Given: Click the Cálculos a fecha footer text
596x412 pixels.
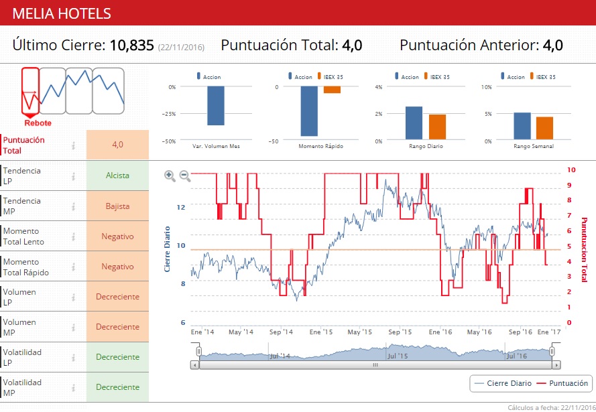Looking at the screenshot, I should coord(551,407).
